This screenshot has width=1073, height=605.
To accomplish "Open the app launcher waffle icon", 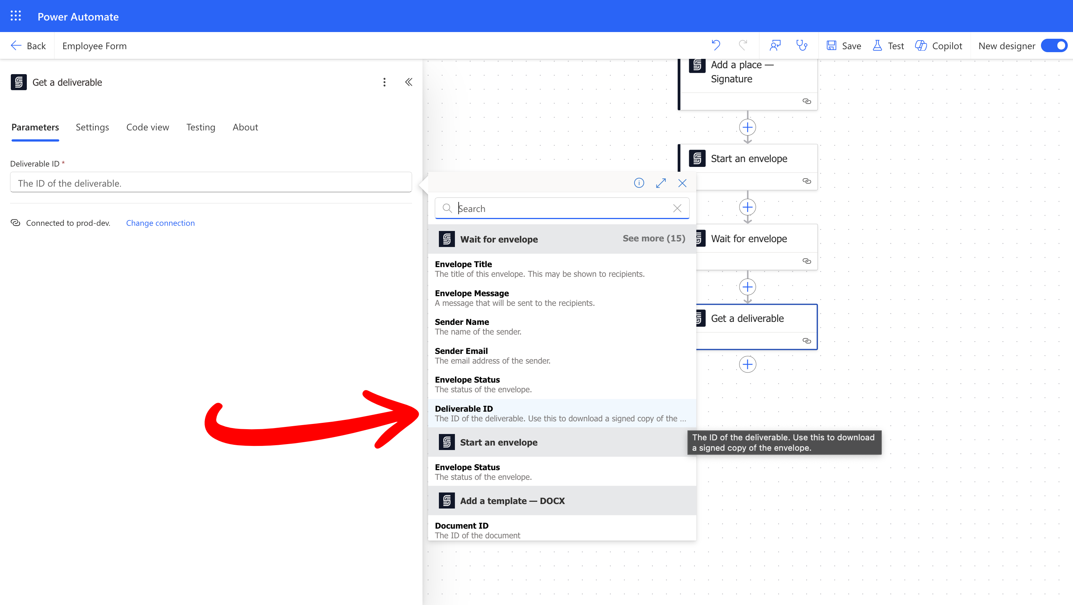I will [15, 16].
